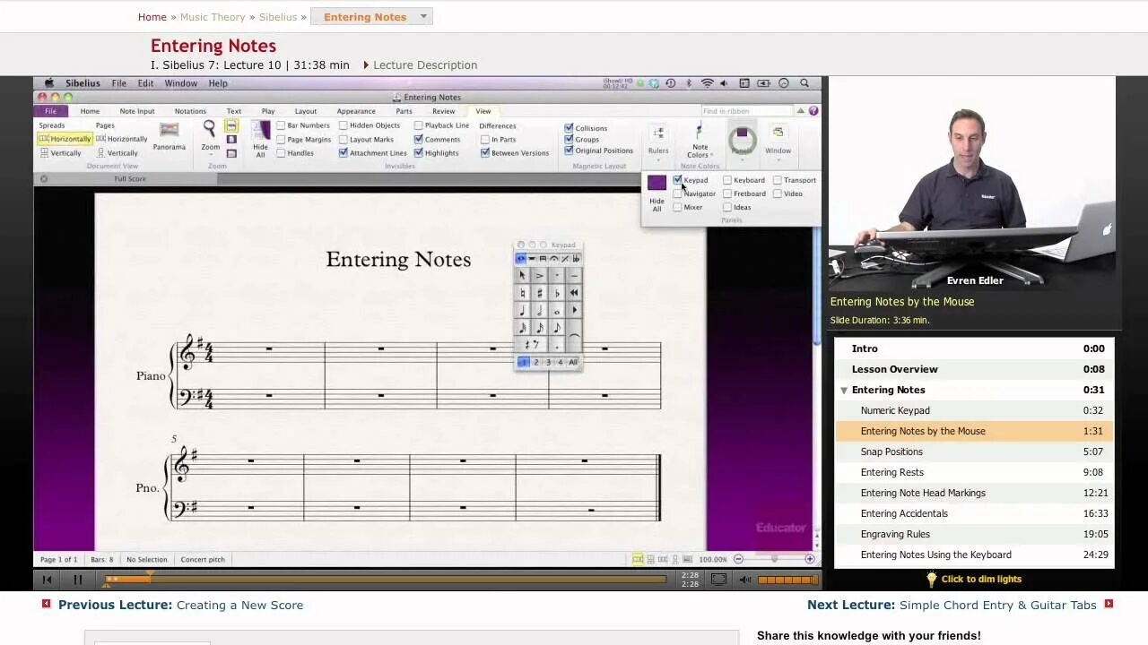Toggle the Collisions magnetic layout checkbox
Image resolution: width=1148 pixels, height=645 pixels.
[x=569, y=128]
